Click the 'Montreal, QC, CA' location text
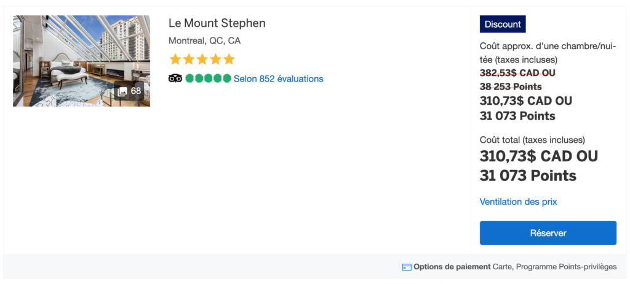Image resolution: width=630 pixels, height=284 pixels. pos(204,41)
